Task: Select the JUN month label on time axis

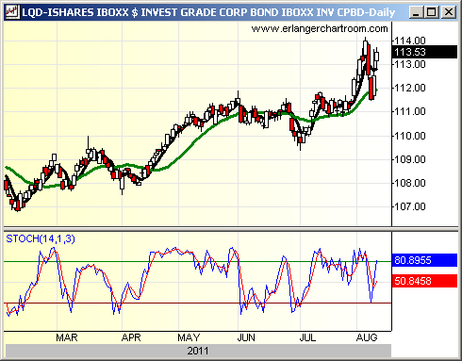Action: (246, 337)
